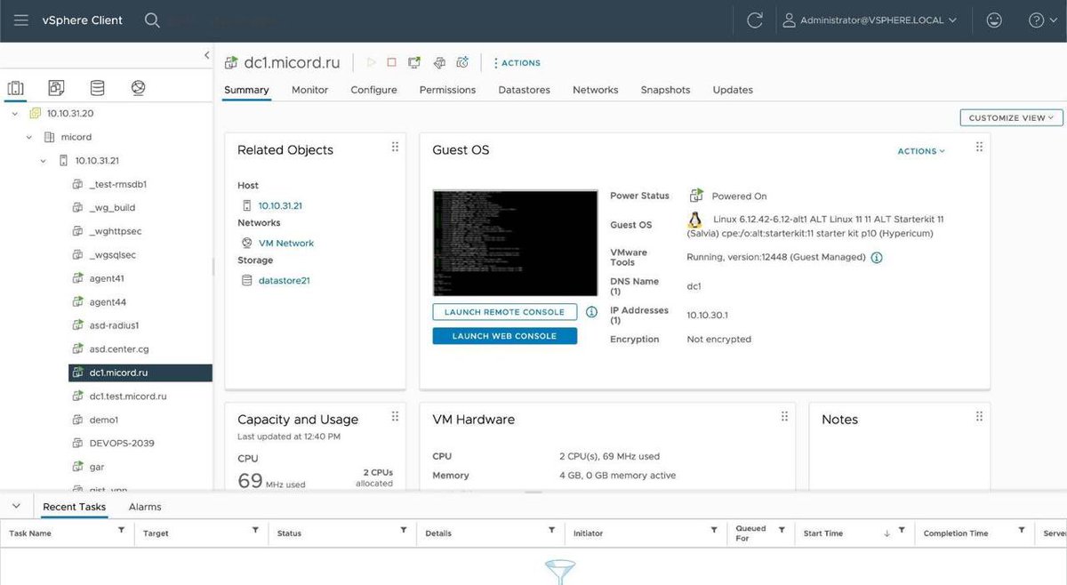
Task: Collapse the 10.10.31.21 host node
Action: 43,161
